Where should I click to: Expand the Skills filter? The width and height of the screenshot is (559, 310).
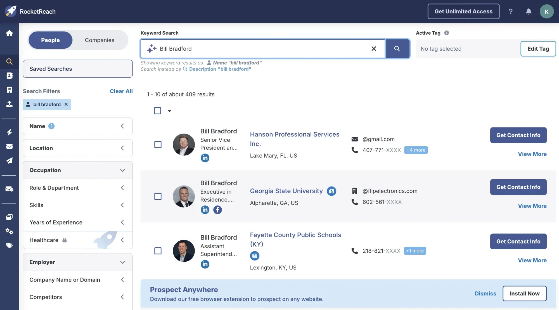(78, 205)
